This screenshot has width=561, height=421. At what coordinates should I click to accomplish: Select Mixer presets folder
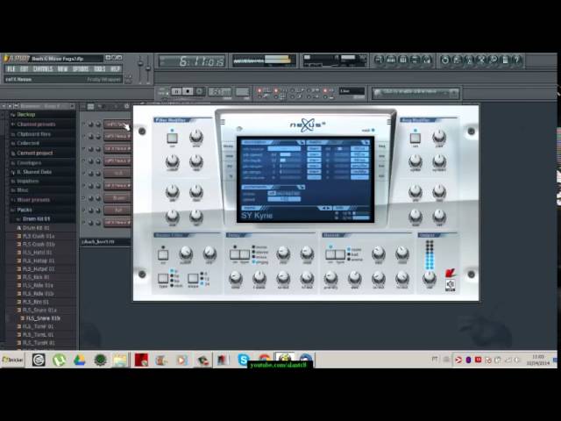[x=33, y=200]
